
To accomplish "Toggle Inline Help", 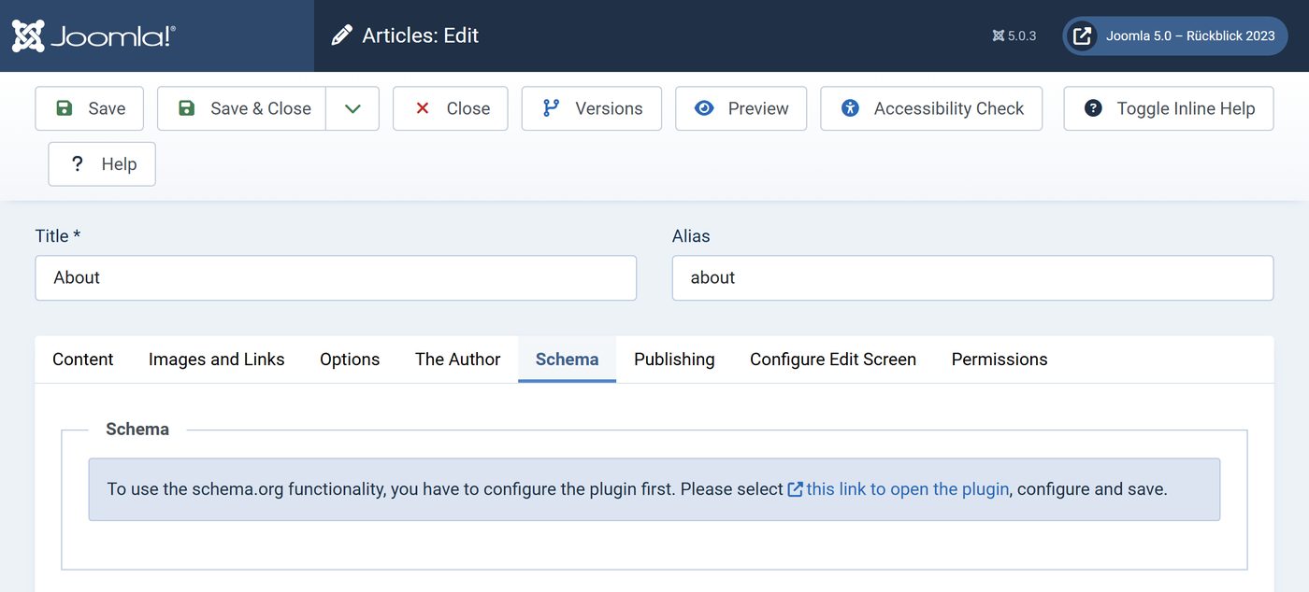I will pos(1169,108).
